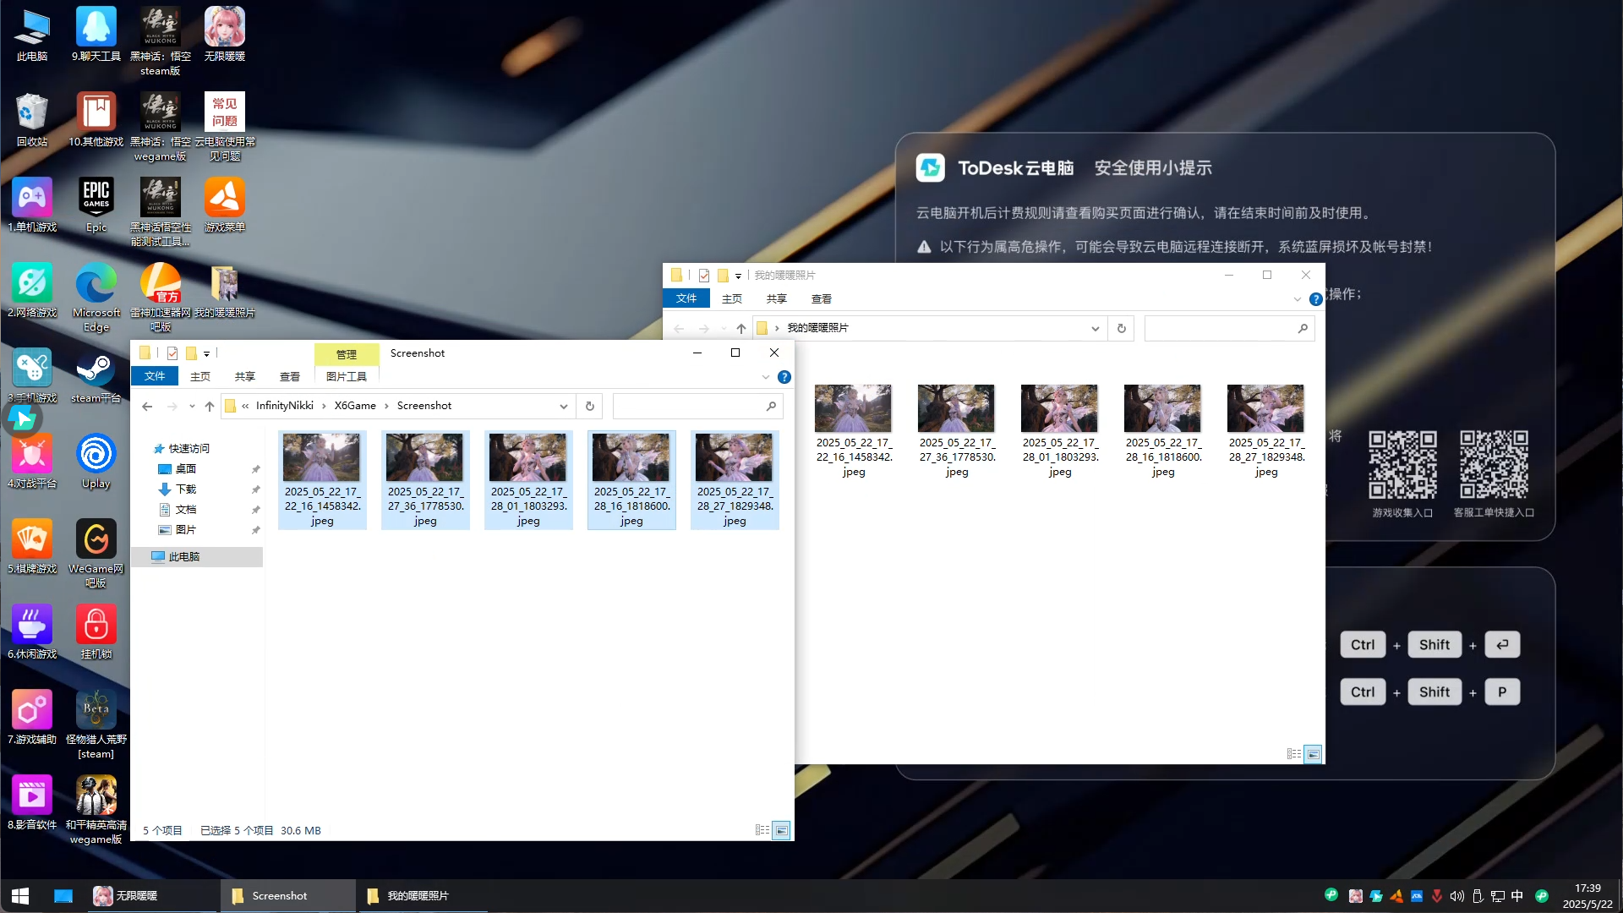Screen dimensions: 1623x913
Task: Switch to large icons view in 我的暖暖照片 window
Action: [1313, 753]
